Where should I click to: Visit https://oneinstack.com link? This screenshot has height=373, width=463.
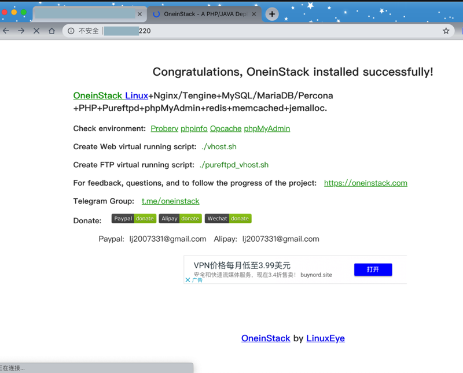[366, 183]
